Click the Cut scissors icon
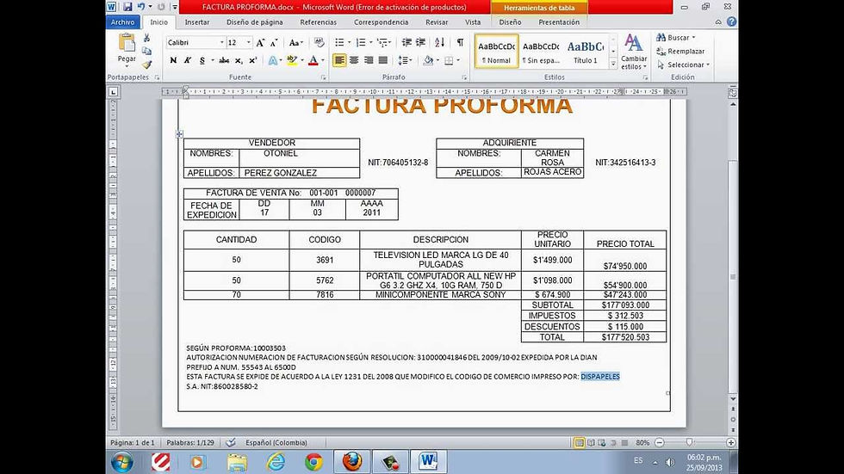This screenshot has width=844, height=474. [146, 38]
